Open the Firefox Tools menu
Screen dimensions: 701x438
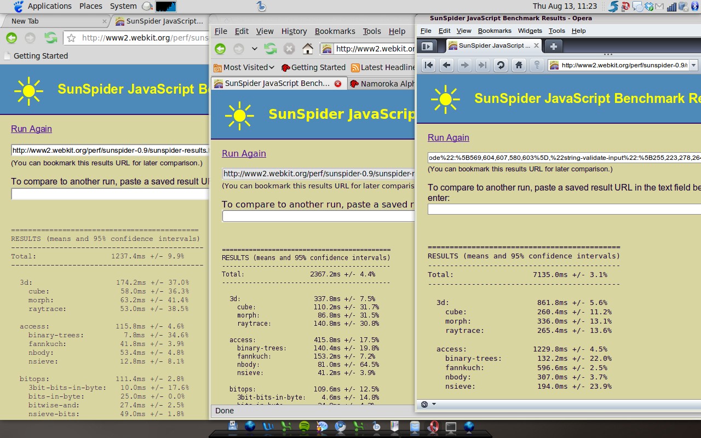tap(372, 31)
